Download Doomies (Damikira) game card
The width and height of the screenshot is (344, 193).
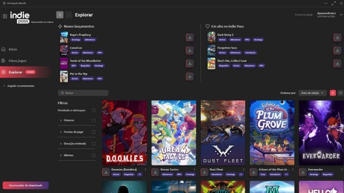click(106, 172)
